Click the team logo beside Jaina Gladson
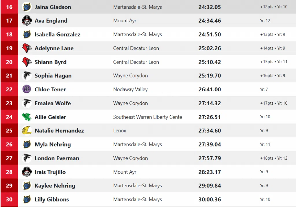Viewport: 296px width, 207px height. (x=27, y=7)
